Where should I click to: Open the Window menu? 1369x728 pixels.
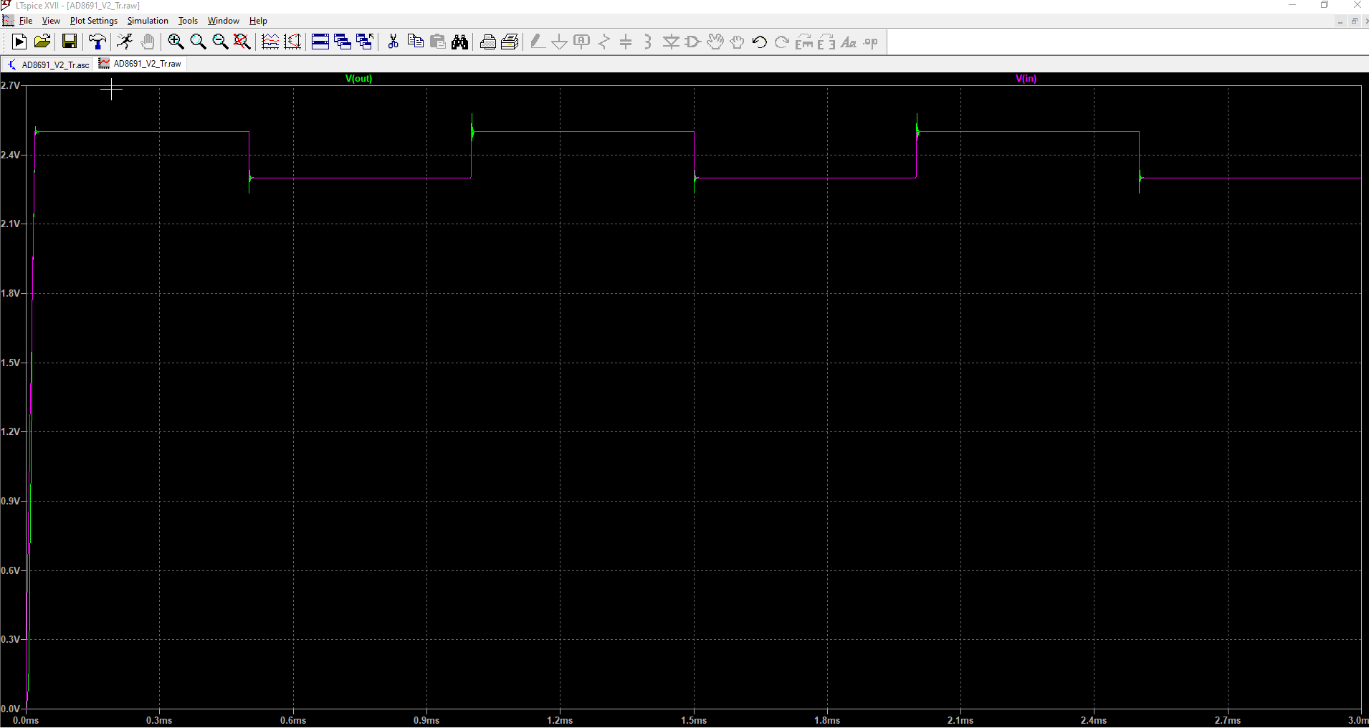point(224,21)
